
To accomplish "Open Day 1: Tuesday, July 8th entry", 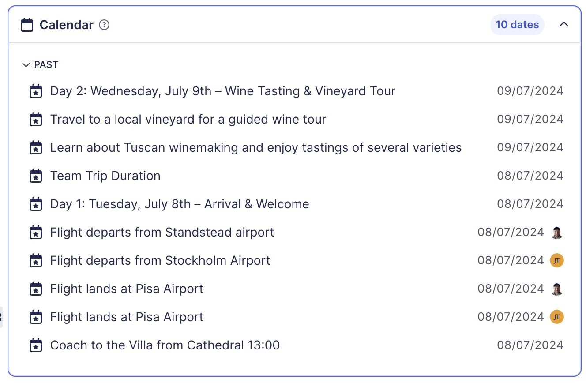I will (179, 204).
